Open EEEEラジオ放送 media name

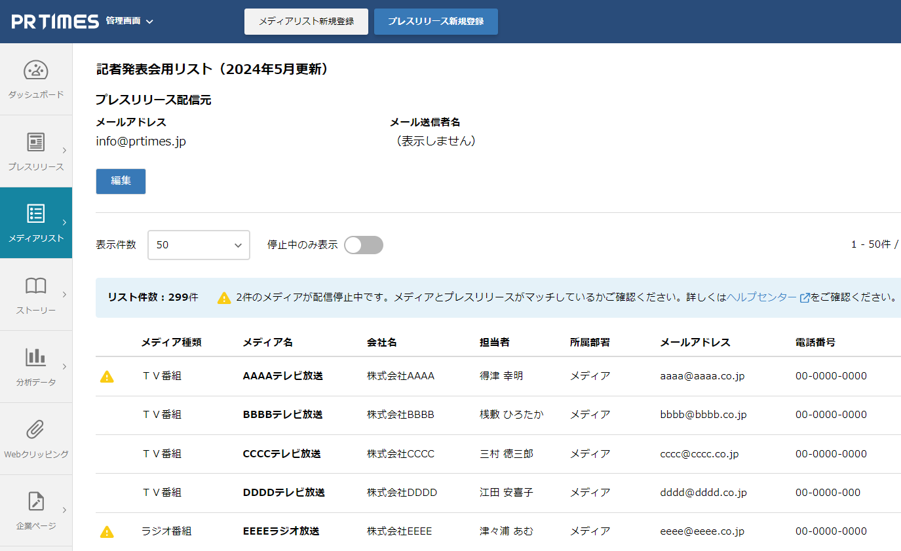pyautogui.click(x=281, y=531)
